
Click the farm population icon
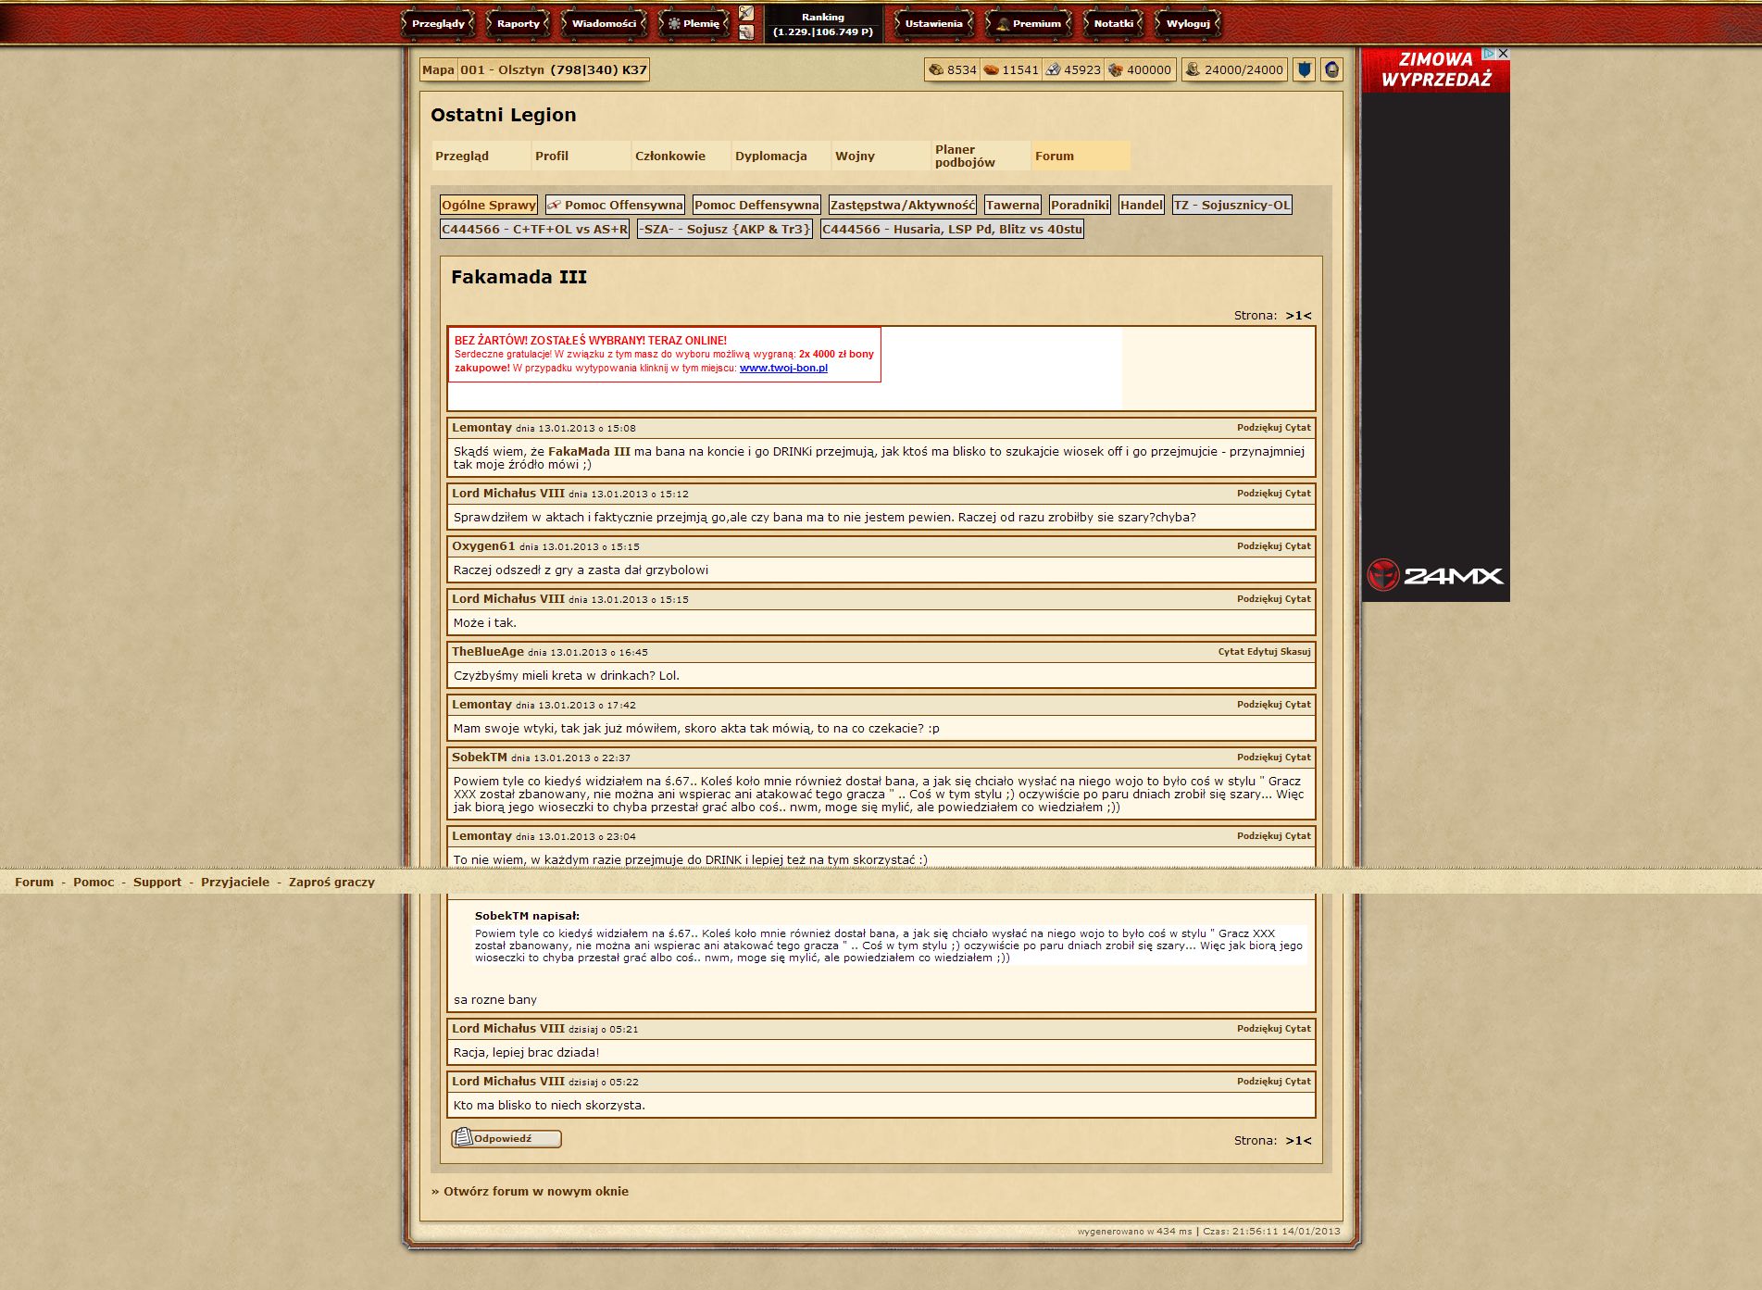point(1193,69)
